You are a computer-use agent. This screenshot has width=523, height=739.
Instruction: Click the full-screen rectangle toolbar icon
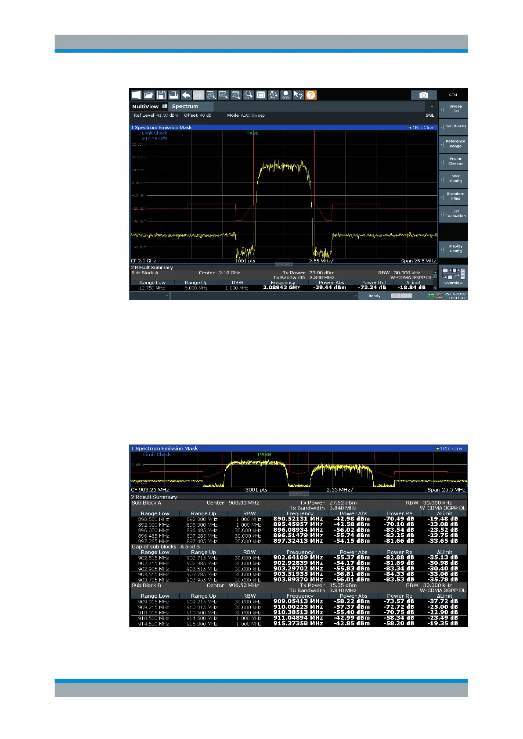click(261, 95)
